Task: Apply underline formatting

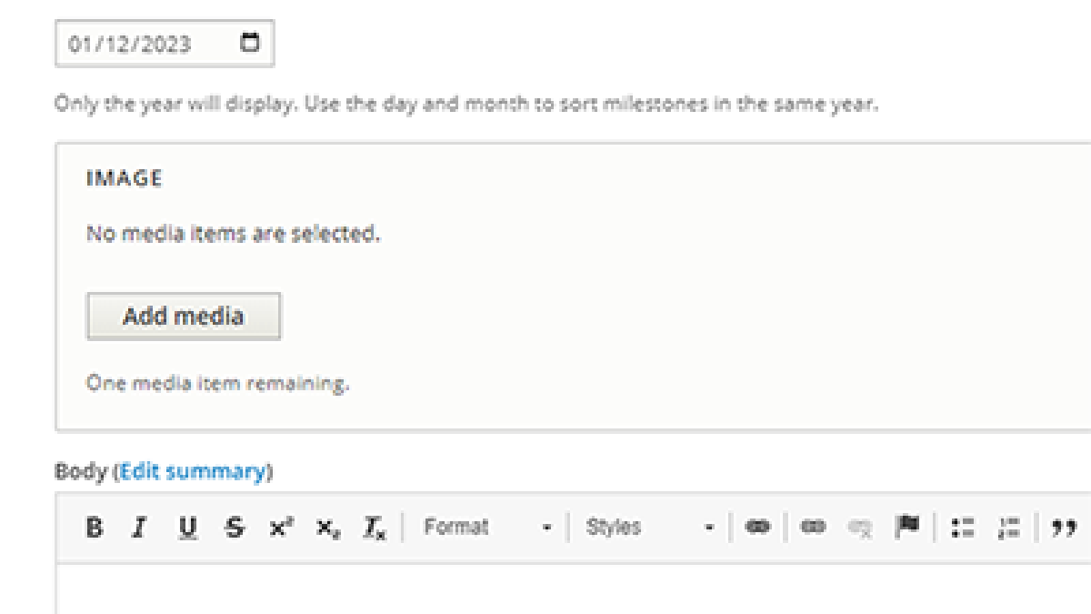Action: (187, 528)
